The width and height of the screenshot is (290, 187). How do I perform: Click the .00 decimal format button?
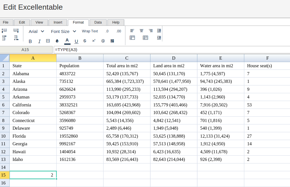119,31
